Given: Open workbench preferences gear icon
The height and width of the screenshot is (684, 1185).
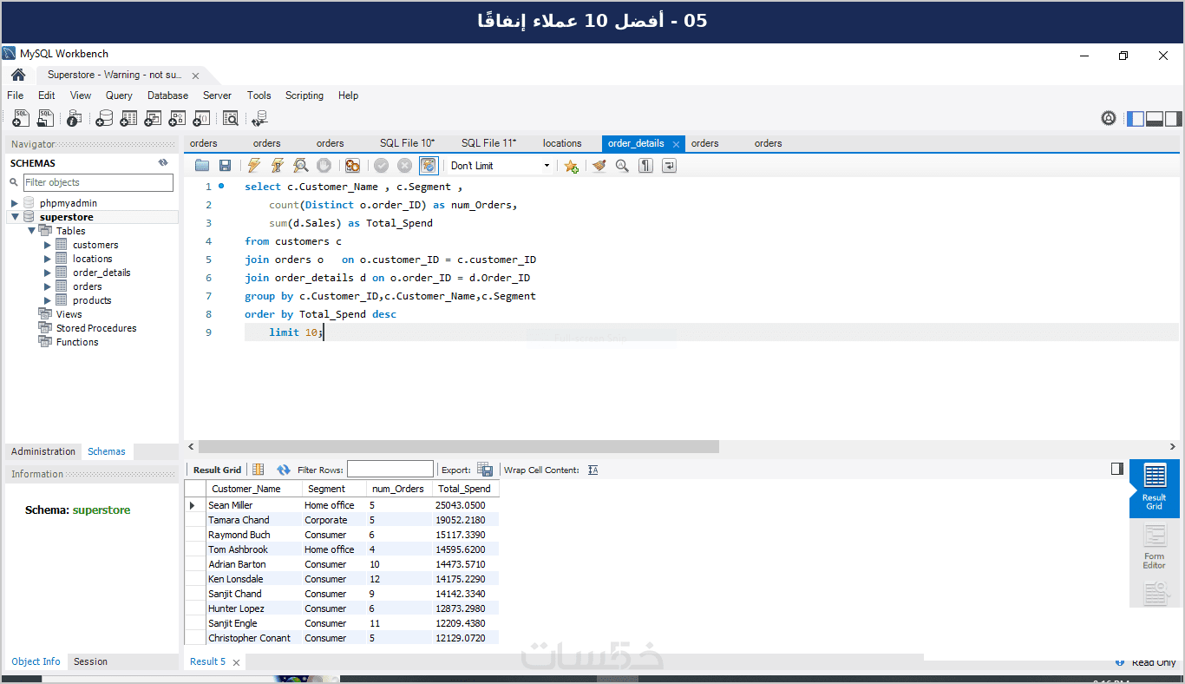Looking at the screenshot, I should tap(1109, 118).
